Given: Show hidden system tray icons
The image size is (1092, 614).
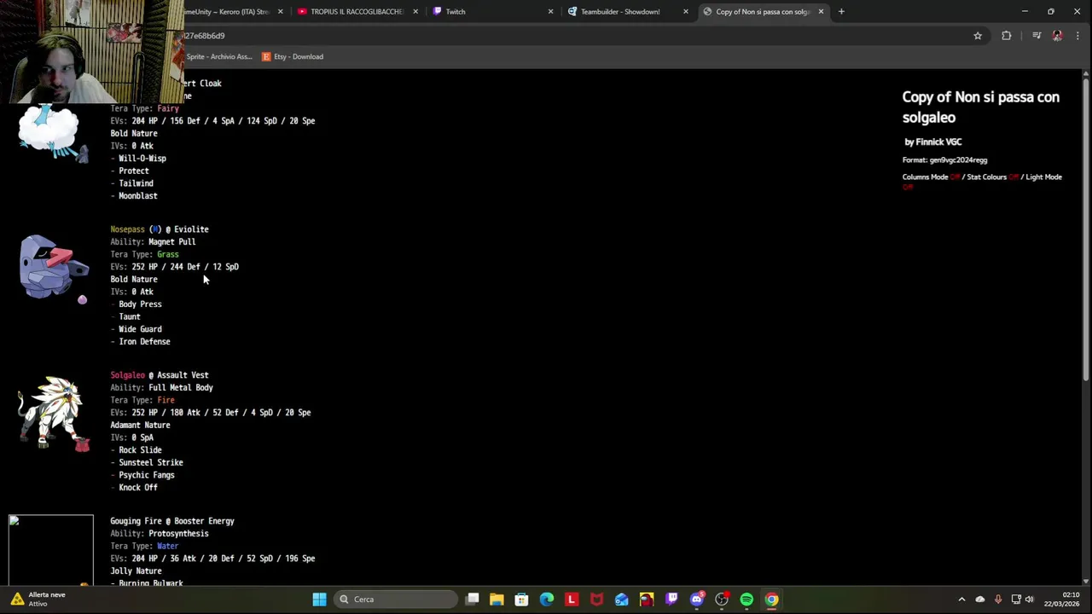Looking at the screenshot, I should pyautogui.click(x=961, y=600).
